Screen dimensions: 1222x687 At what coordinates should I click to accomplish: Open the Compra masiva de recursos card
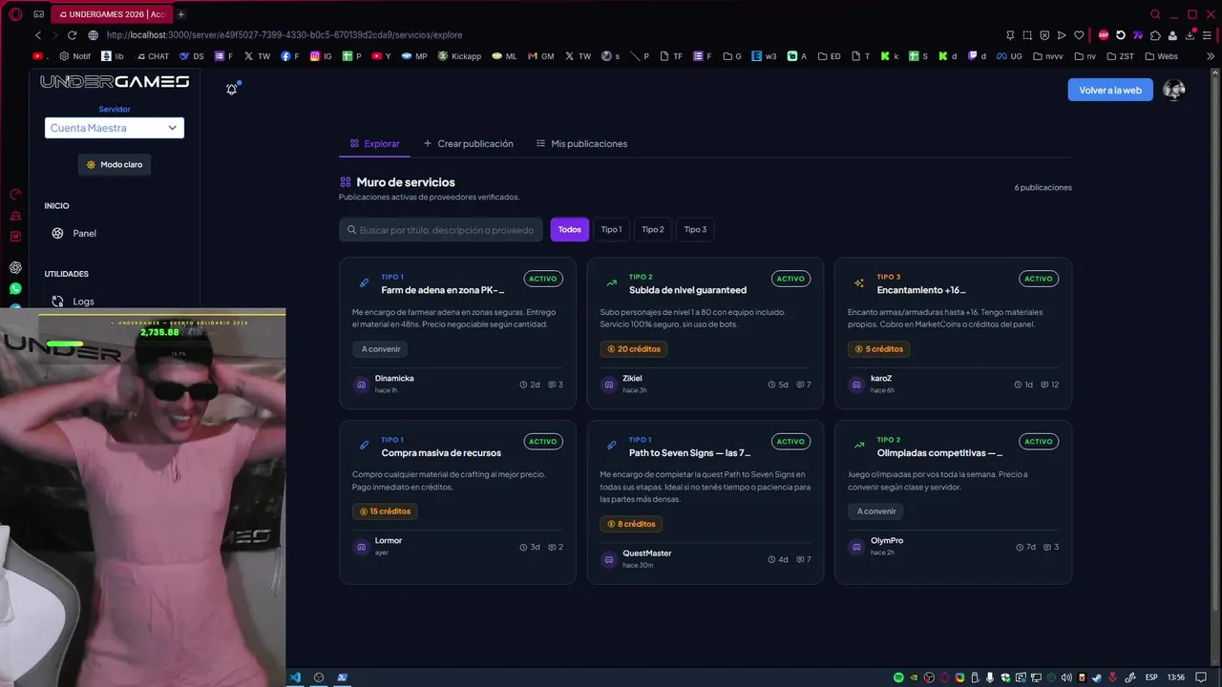click(457, 502)
